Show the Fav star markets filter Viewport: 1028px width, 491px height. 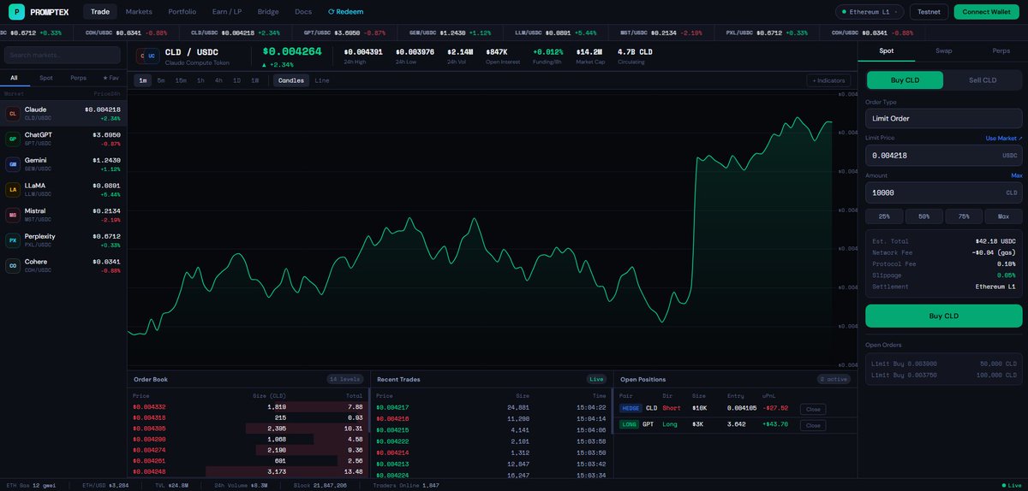(x=111, y=78)
